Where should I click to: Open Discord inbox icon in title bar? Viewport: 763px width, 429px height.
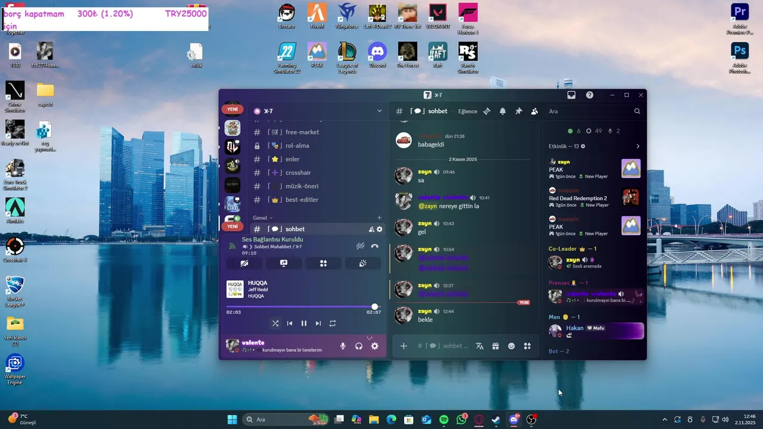571,95
